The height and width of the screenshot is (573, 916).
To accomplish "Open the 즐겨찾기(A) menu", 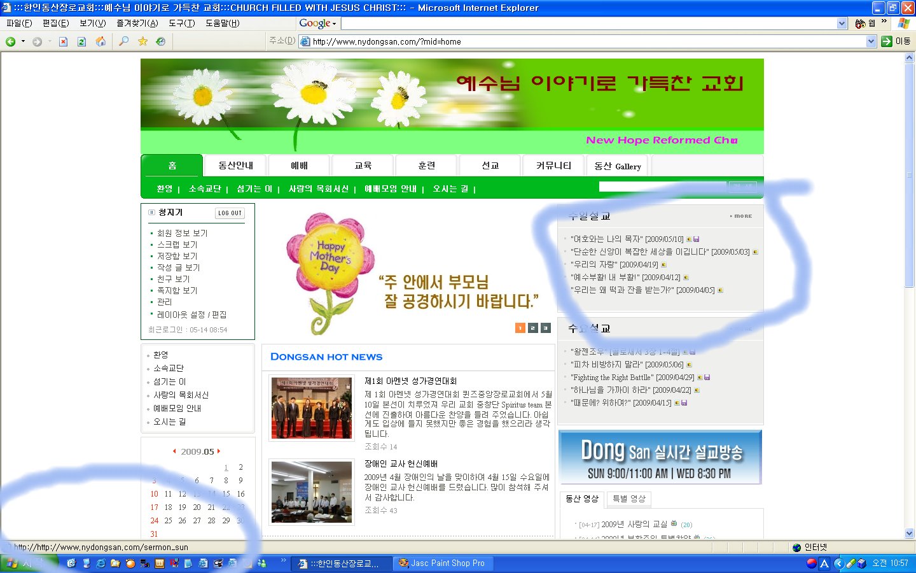I will coord(137,23).
